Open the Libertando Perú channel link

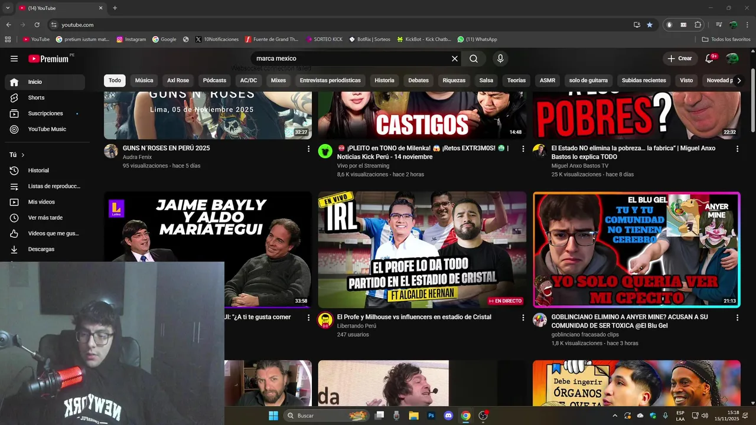click(x=357, y=326)
